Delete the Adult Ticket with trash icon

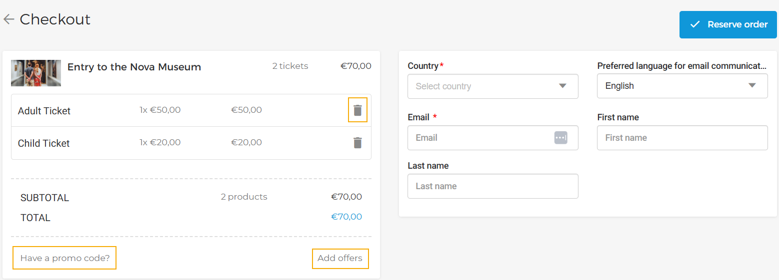pyautogui.click(x=357, y=110)
